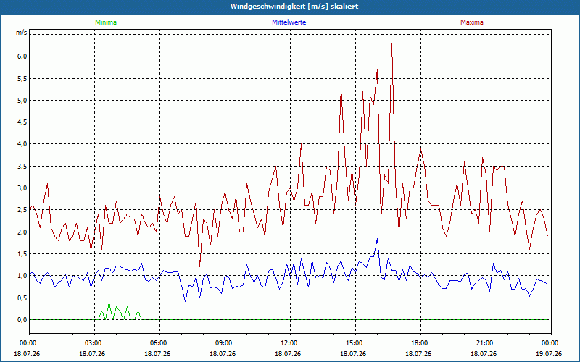Click the 21:00 time axis label
Viewport: 580px width, 362px height.
click(486, 343)
